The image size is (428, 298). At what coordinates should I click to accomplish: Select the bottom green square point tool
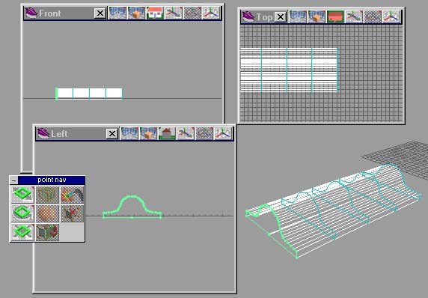22,231
